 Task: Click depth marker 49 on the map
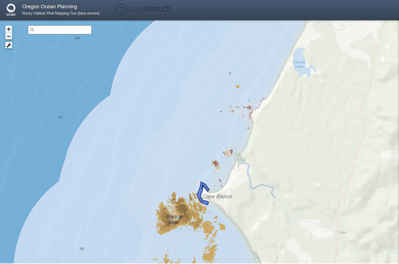click(82, 249)
